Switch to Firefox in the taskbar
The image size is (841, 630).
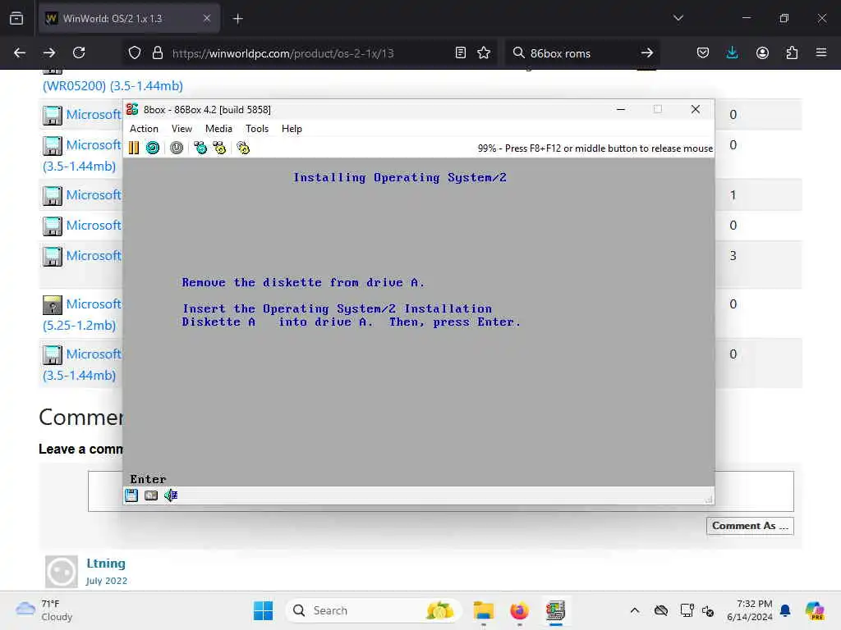pos(519,610)
